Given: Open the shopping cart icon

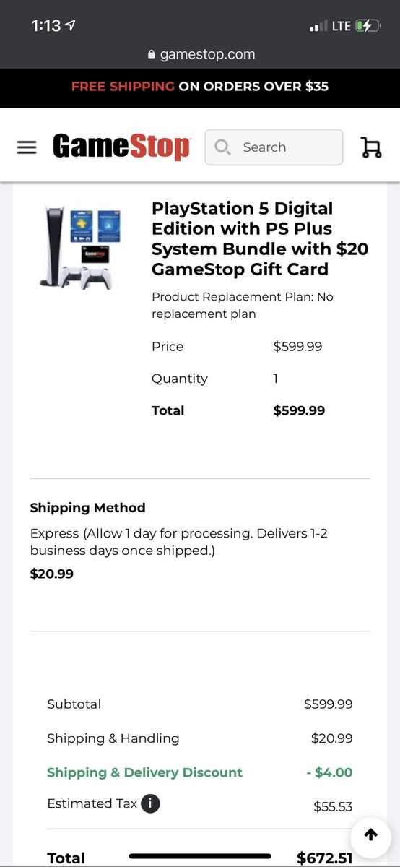Looking at the screenshot, I should [371, 147].
